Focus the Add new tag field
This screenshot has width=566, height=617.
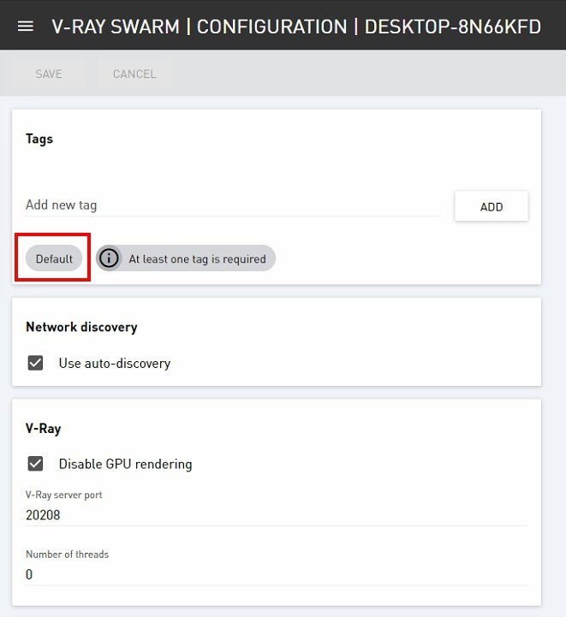pyautogui.click(x=234, y=205)
